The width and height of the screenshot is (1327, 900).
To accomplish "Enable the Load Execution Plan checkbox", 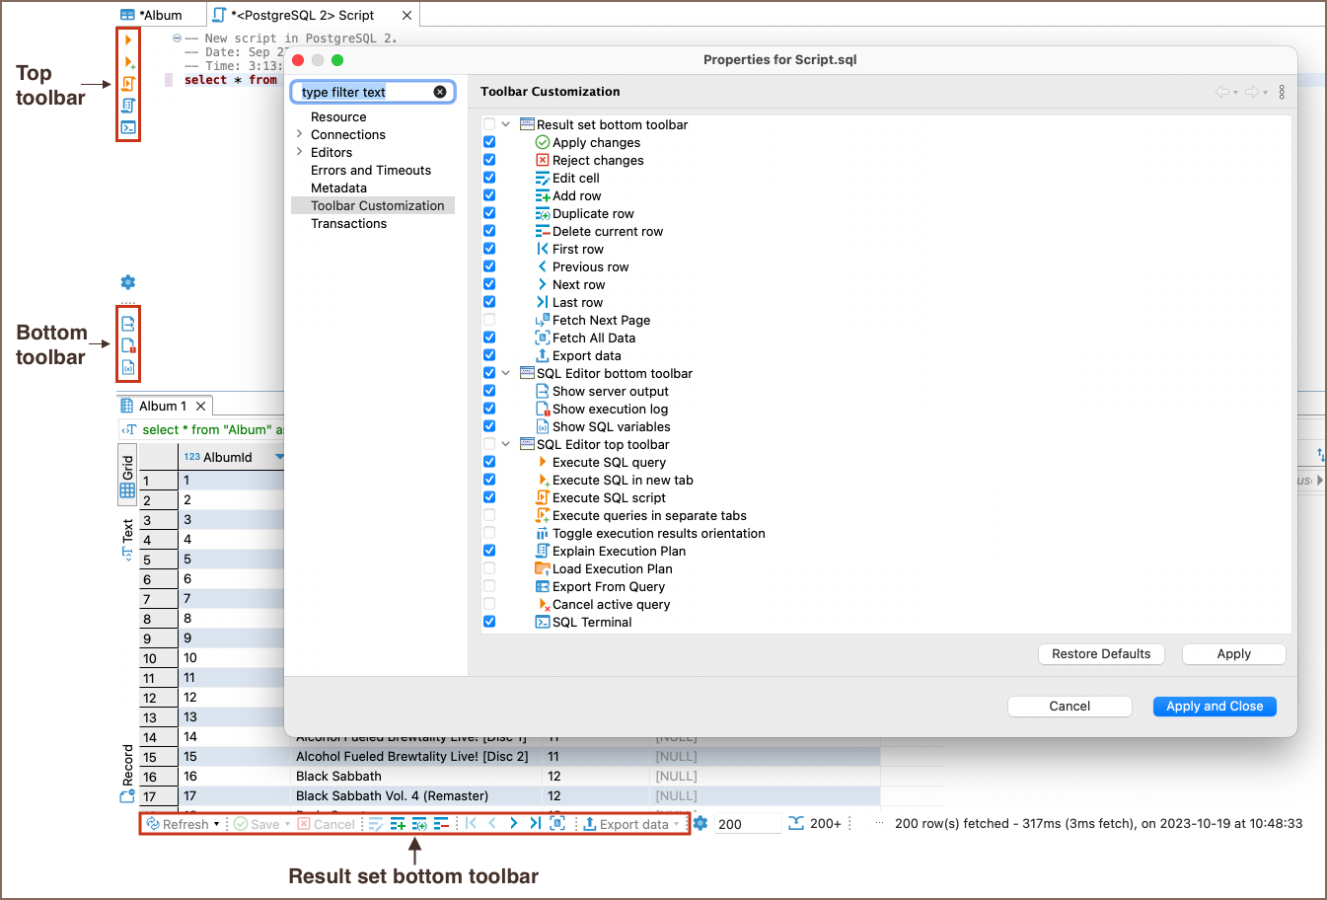I will pos(489,568).
